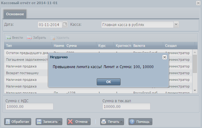
Task: Open the Печать dropdown arrow
Action: (x=122, y=122)
